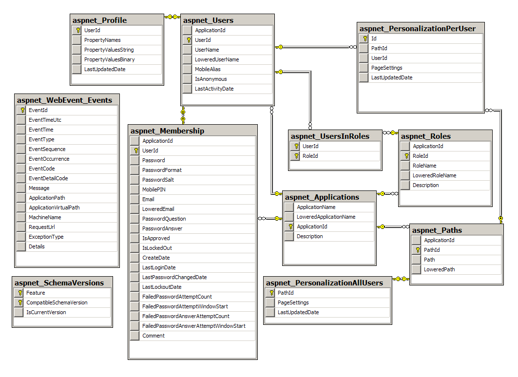The image size is (518, 377).
Task: Select the key icon next to RoleId in aspnet_Roles
Action: pyautogui.click(x=406, y=156)
